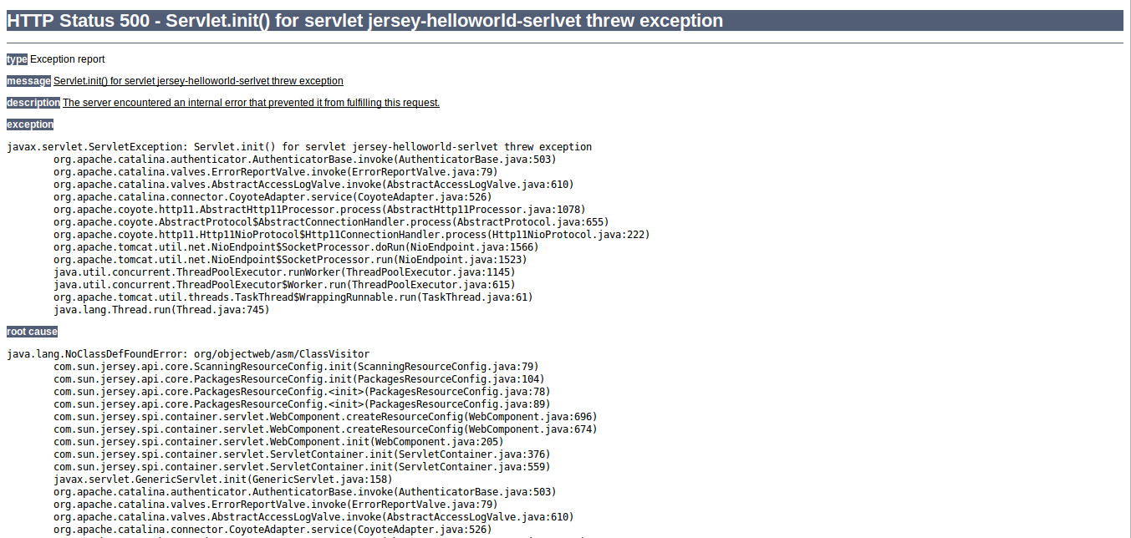Select the "exception" section label

(30, 124)
